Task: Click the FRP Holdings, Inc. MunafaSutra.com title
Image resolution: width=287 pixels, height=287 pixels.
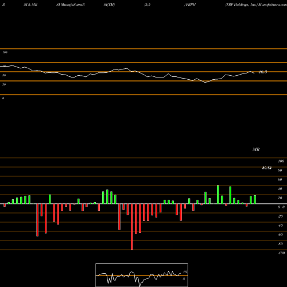Action: [x=256, y=5]
